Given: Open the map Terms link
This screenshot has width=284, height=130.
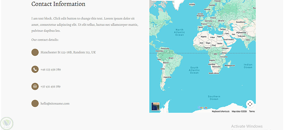Looking at the screenshot, I should [x=252, y=111].
